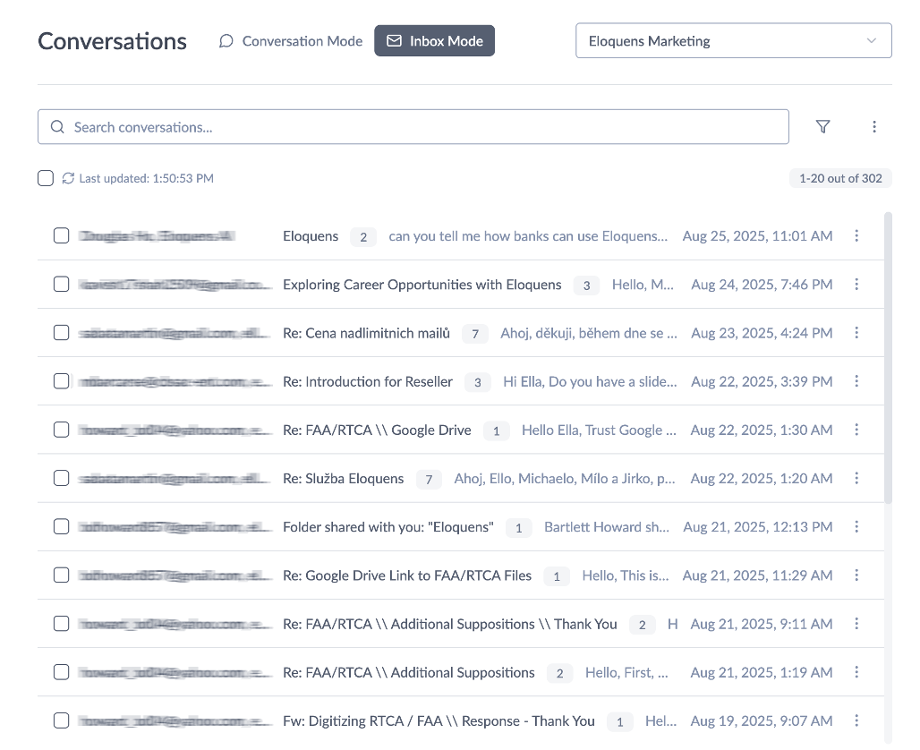Image resolution: width=920 pixels, height=750 pixels.
Task: Open 'Exploring Career Opportunities with Eloquens' subject
Action: pos(422,285)
